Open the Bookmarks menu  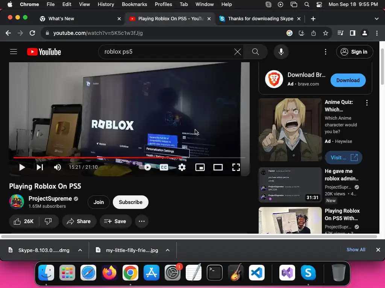point(134,4)
